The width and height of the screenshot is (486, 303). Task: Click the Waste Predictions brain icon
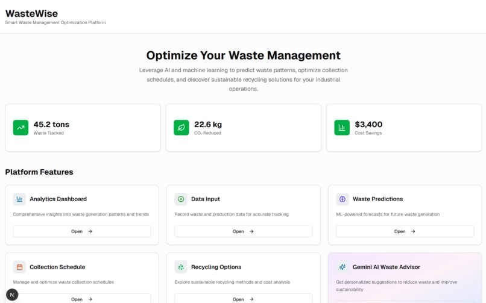point(342,199)
